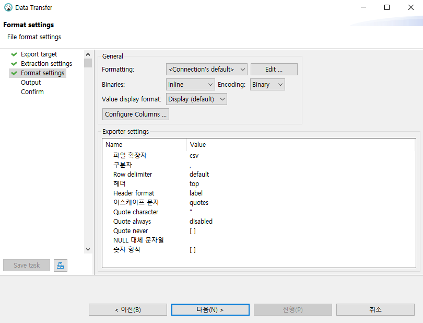Toggle the 숫자 형식 checkbox value
This screenshot has width=423, height=323.
coord(193,250)
